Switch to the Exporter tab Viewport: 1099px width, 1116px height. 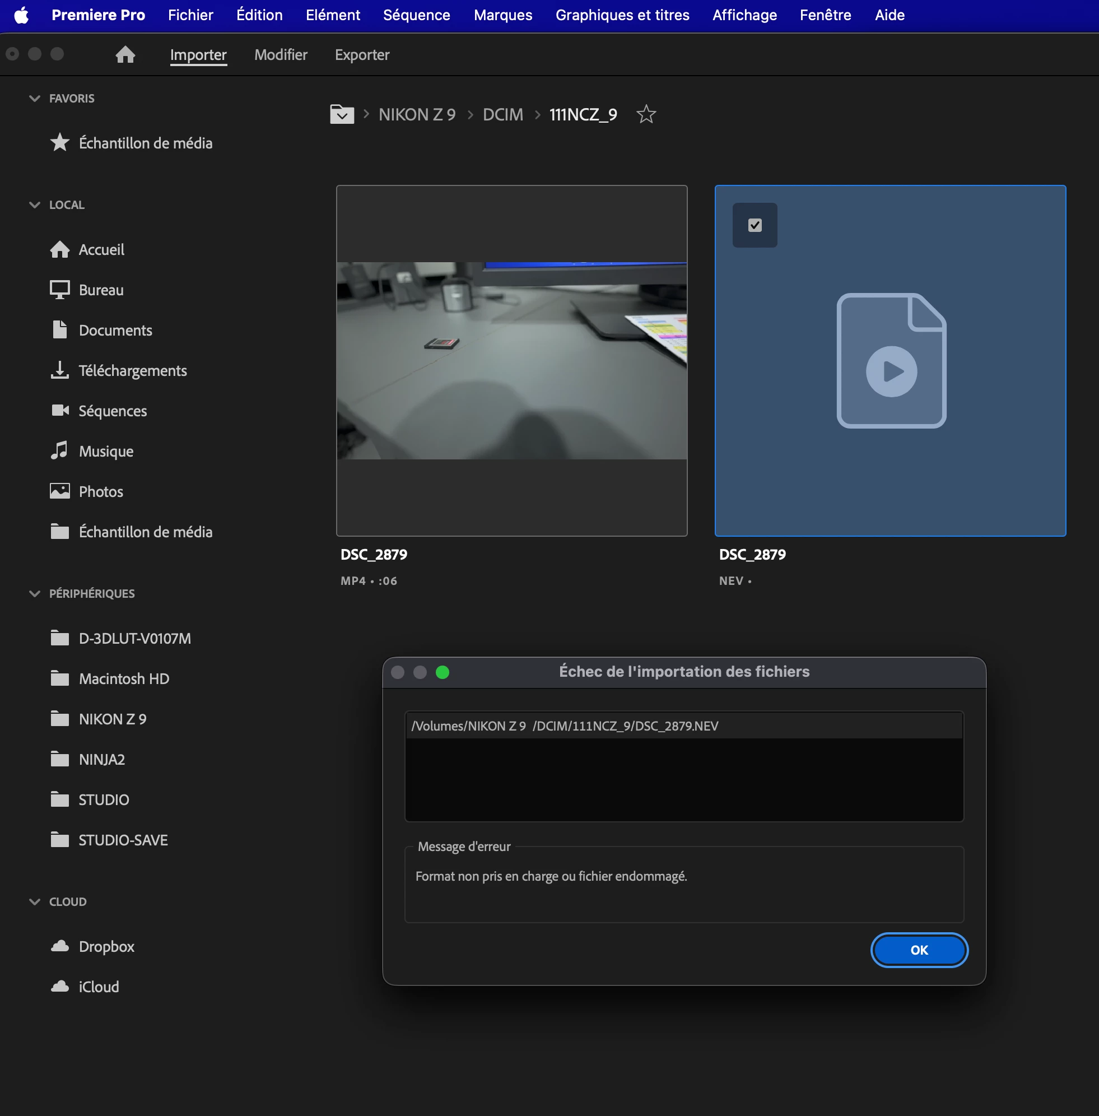click(x=362, y=55)
